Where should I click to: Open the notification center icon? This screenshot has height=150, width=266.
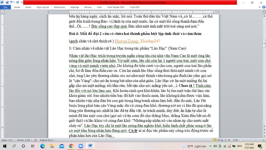pos(260,146)
